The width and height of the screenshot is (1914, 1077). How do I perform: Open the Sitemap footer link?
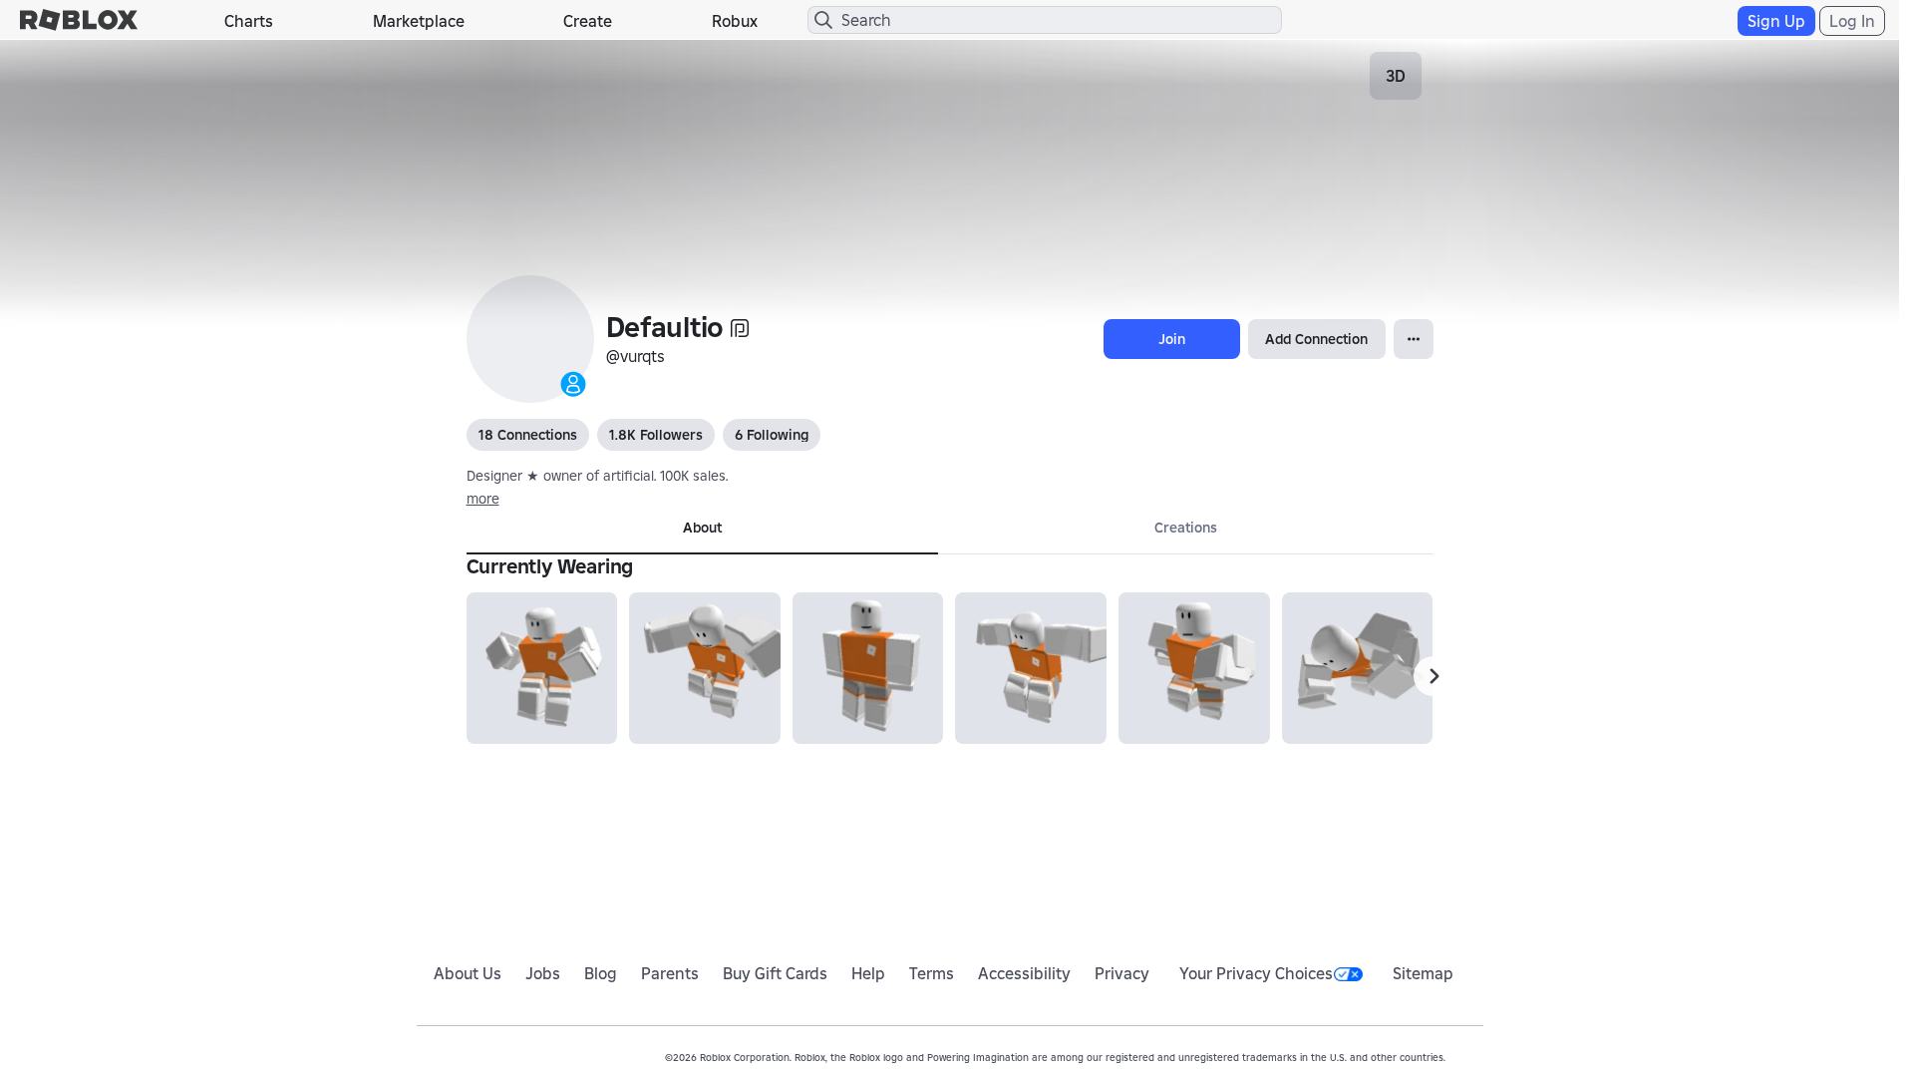1423,973
